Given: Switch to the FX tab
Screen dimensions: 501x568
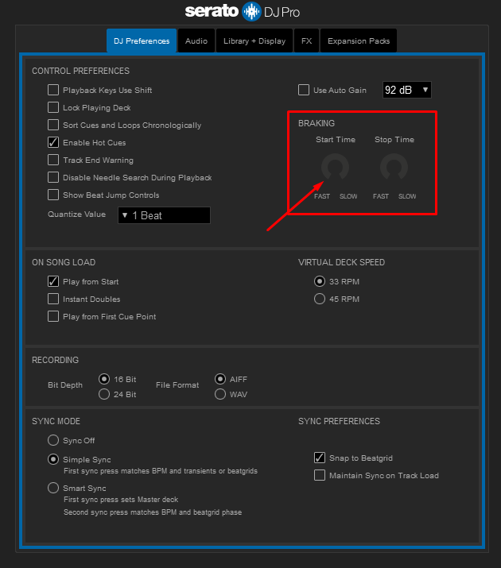Looking at the screenshot, I should click(x=306, y=41).
